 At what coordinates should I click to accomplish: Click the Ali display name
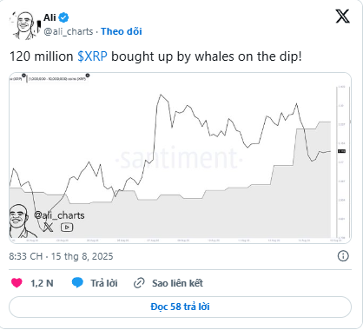[x=49, y=17]
